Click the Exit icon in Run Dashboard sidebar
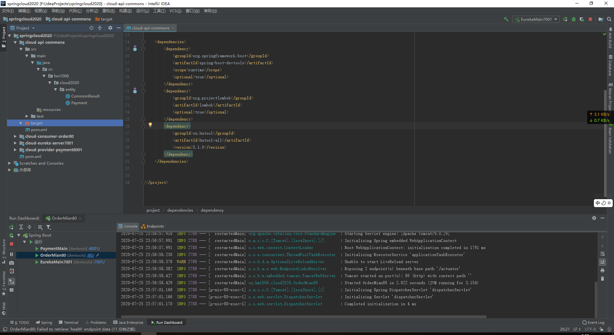The height and width of the screenshot is (335, 614). [12, 271]
